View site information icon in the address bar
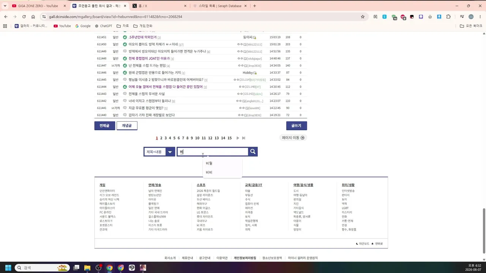Viewport: 486px width, 273px height. point(44,17)
